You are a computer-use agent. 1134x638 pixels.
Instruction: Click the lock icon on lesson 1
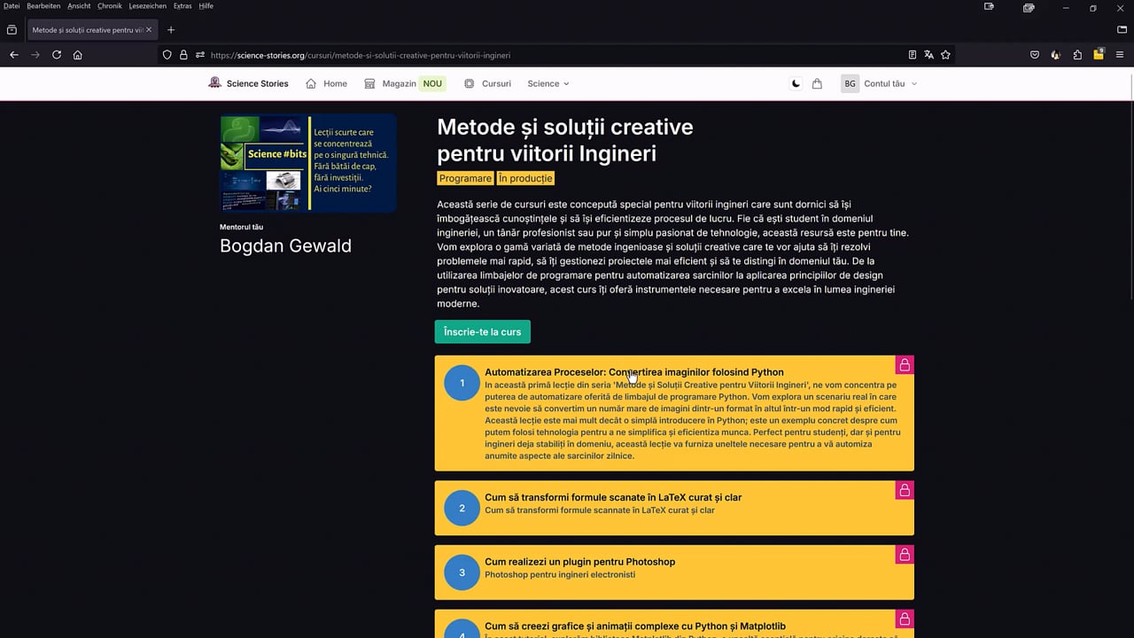pyautogui.click(x=905, y=364)
